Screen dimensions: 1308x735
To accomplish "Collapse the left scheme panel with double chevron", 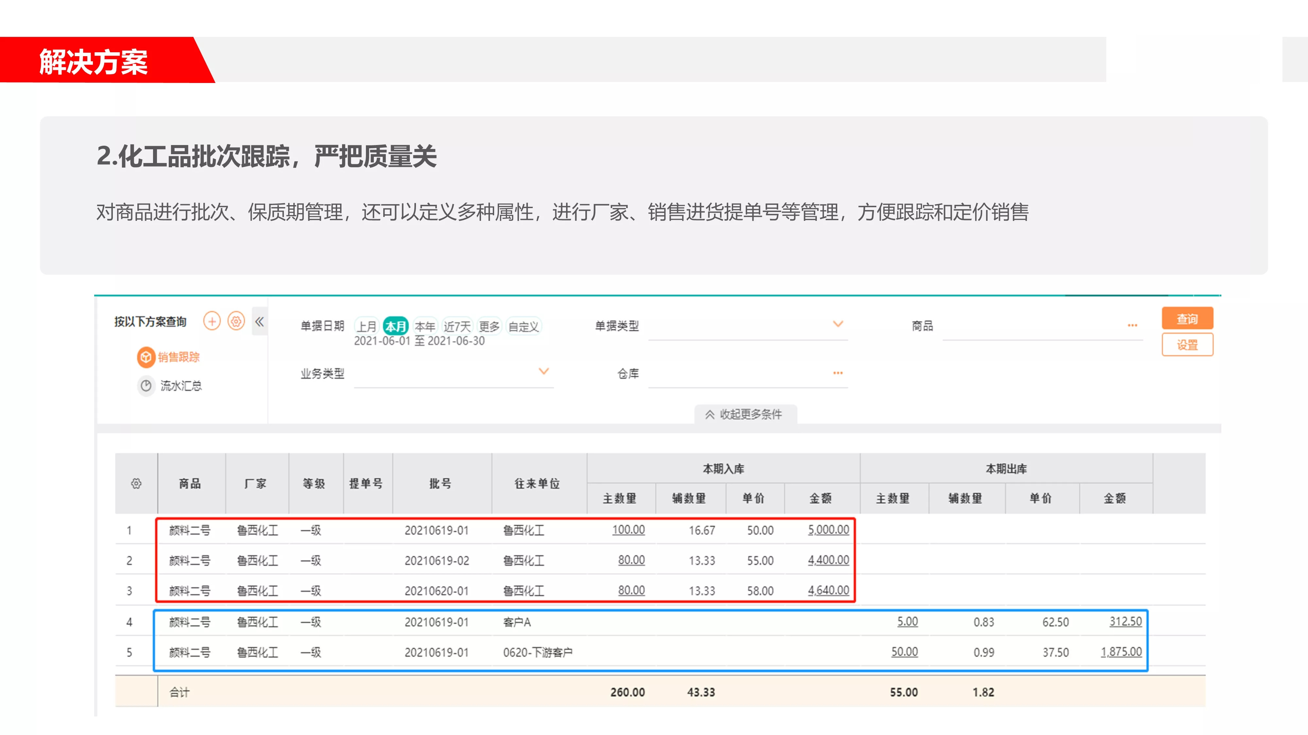I will point(259,321).
